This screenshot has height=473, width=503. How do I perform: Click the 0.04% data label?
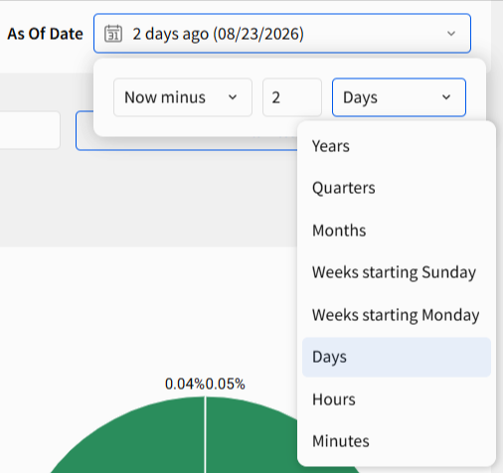click(185, 385)
